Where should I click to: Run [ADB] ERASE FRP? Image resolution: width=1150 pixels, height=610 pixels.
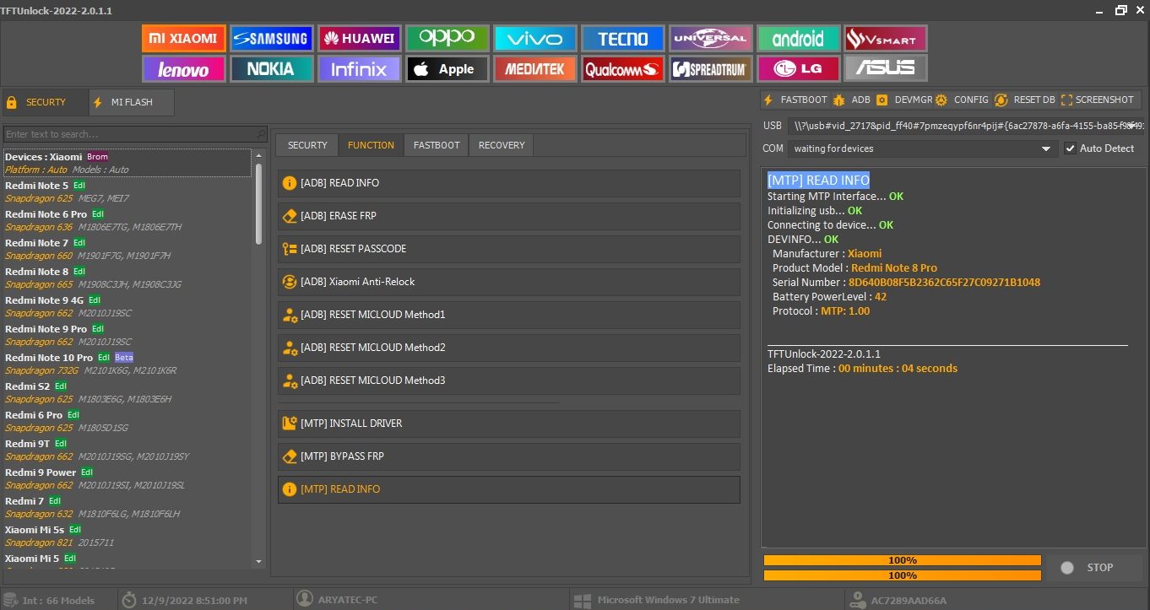pyautogui.click(x=509, y=216)
